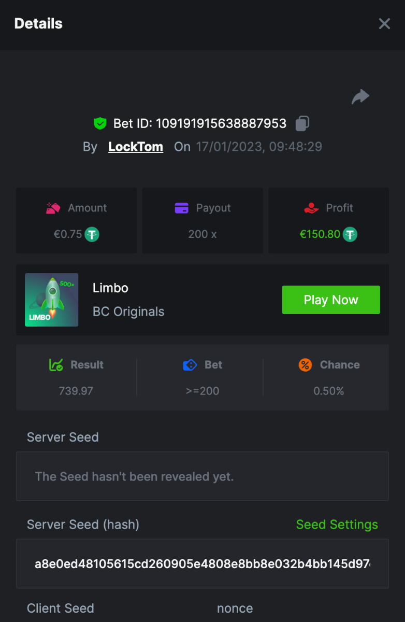Copy the Bet ID using copy icon
The image size is (405, 622).
[x=302, y=123]
